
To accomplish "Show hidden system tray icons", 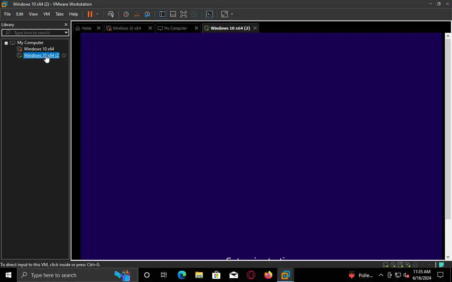I will coord(381,275).
